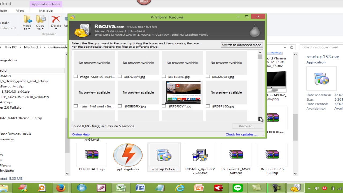Select 'bile-tablet-theme-1-5.zip' in the sidebar
The image size is (343, 193).
(x=21, y=118)
